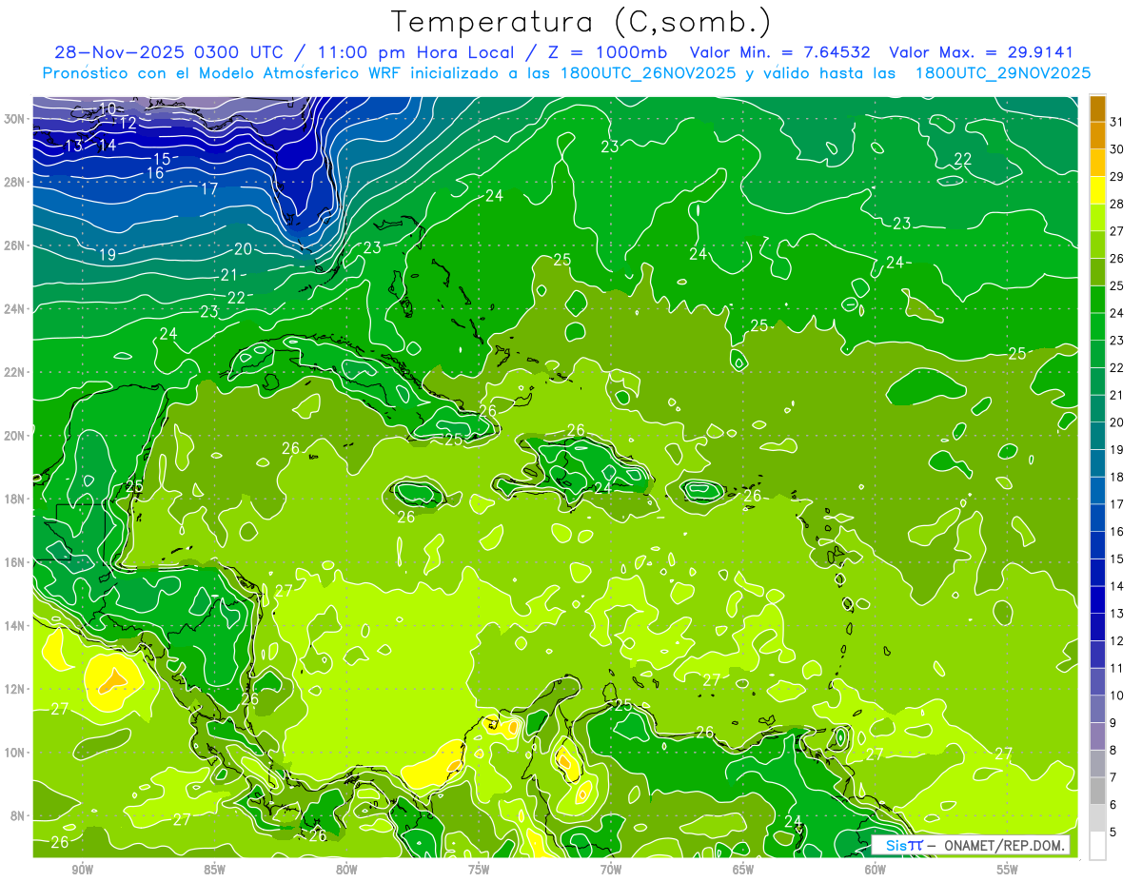Screen dimensions: 1142x882
Task: Pick the yellow legend color between 28 and 29
Action: pos(1097,190)
